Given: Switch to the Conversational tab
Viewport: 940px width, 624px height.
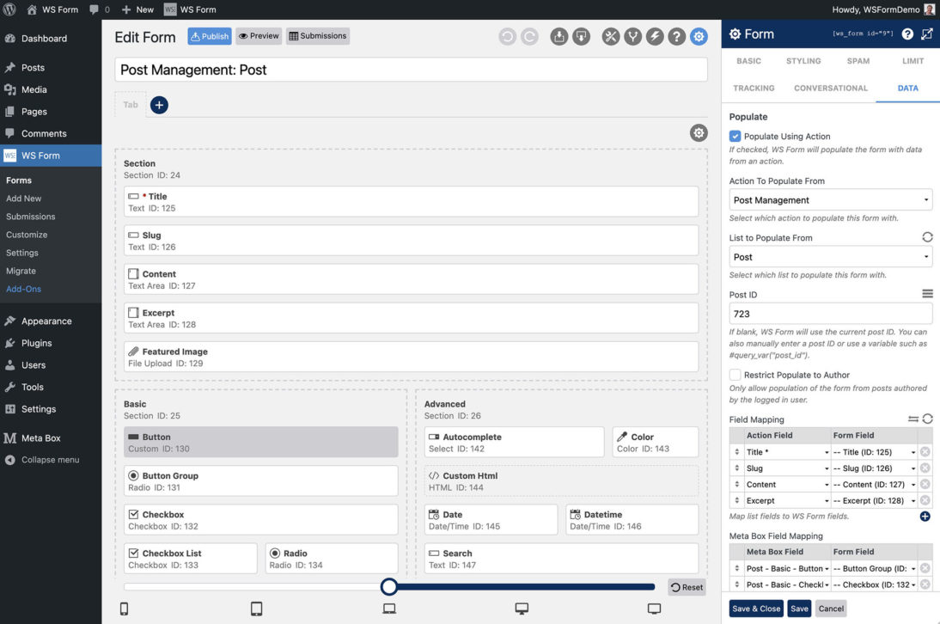Looking at the screenshot, I should pos(830,89).
